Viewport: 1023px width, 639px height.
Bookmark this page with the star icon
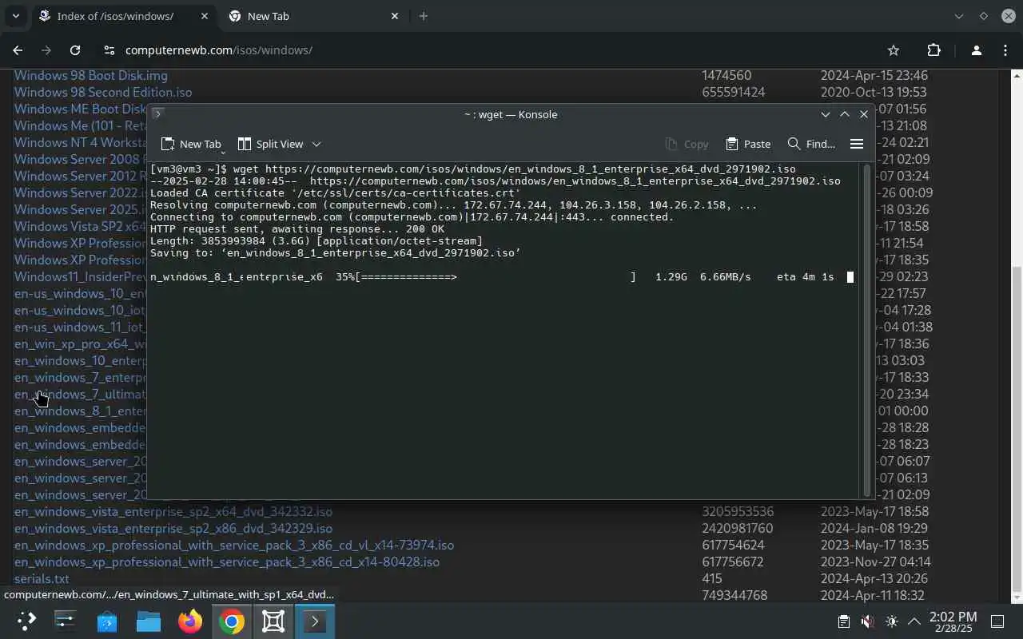894,50
